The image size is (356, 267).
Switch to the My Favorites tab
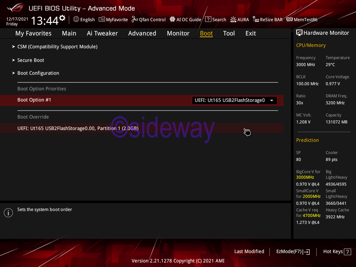click(33, 33)
